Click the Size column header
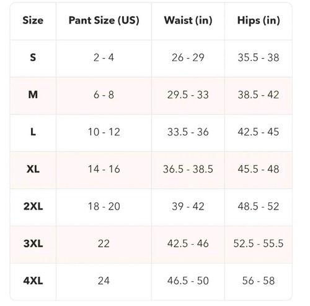The width and height of the screenshot is (310, 306). (33, 20)
